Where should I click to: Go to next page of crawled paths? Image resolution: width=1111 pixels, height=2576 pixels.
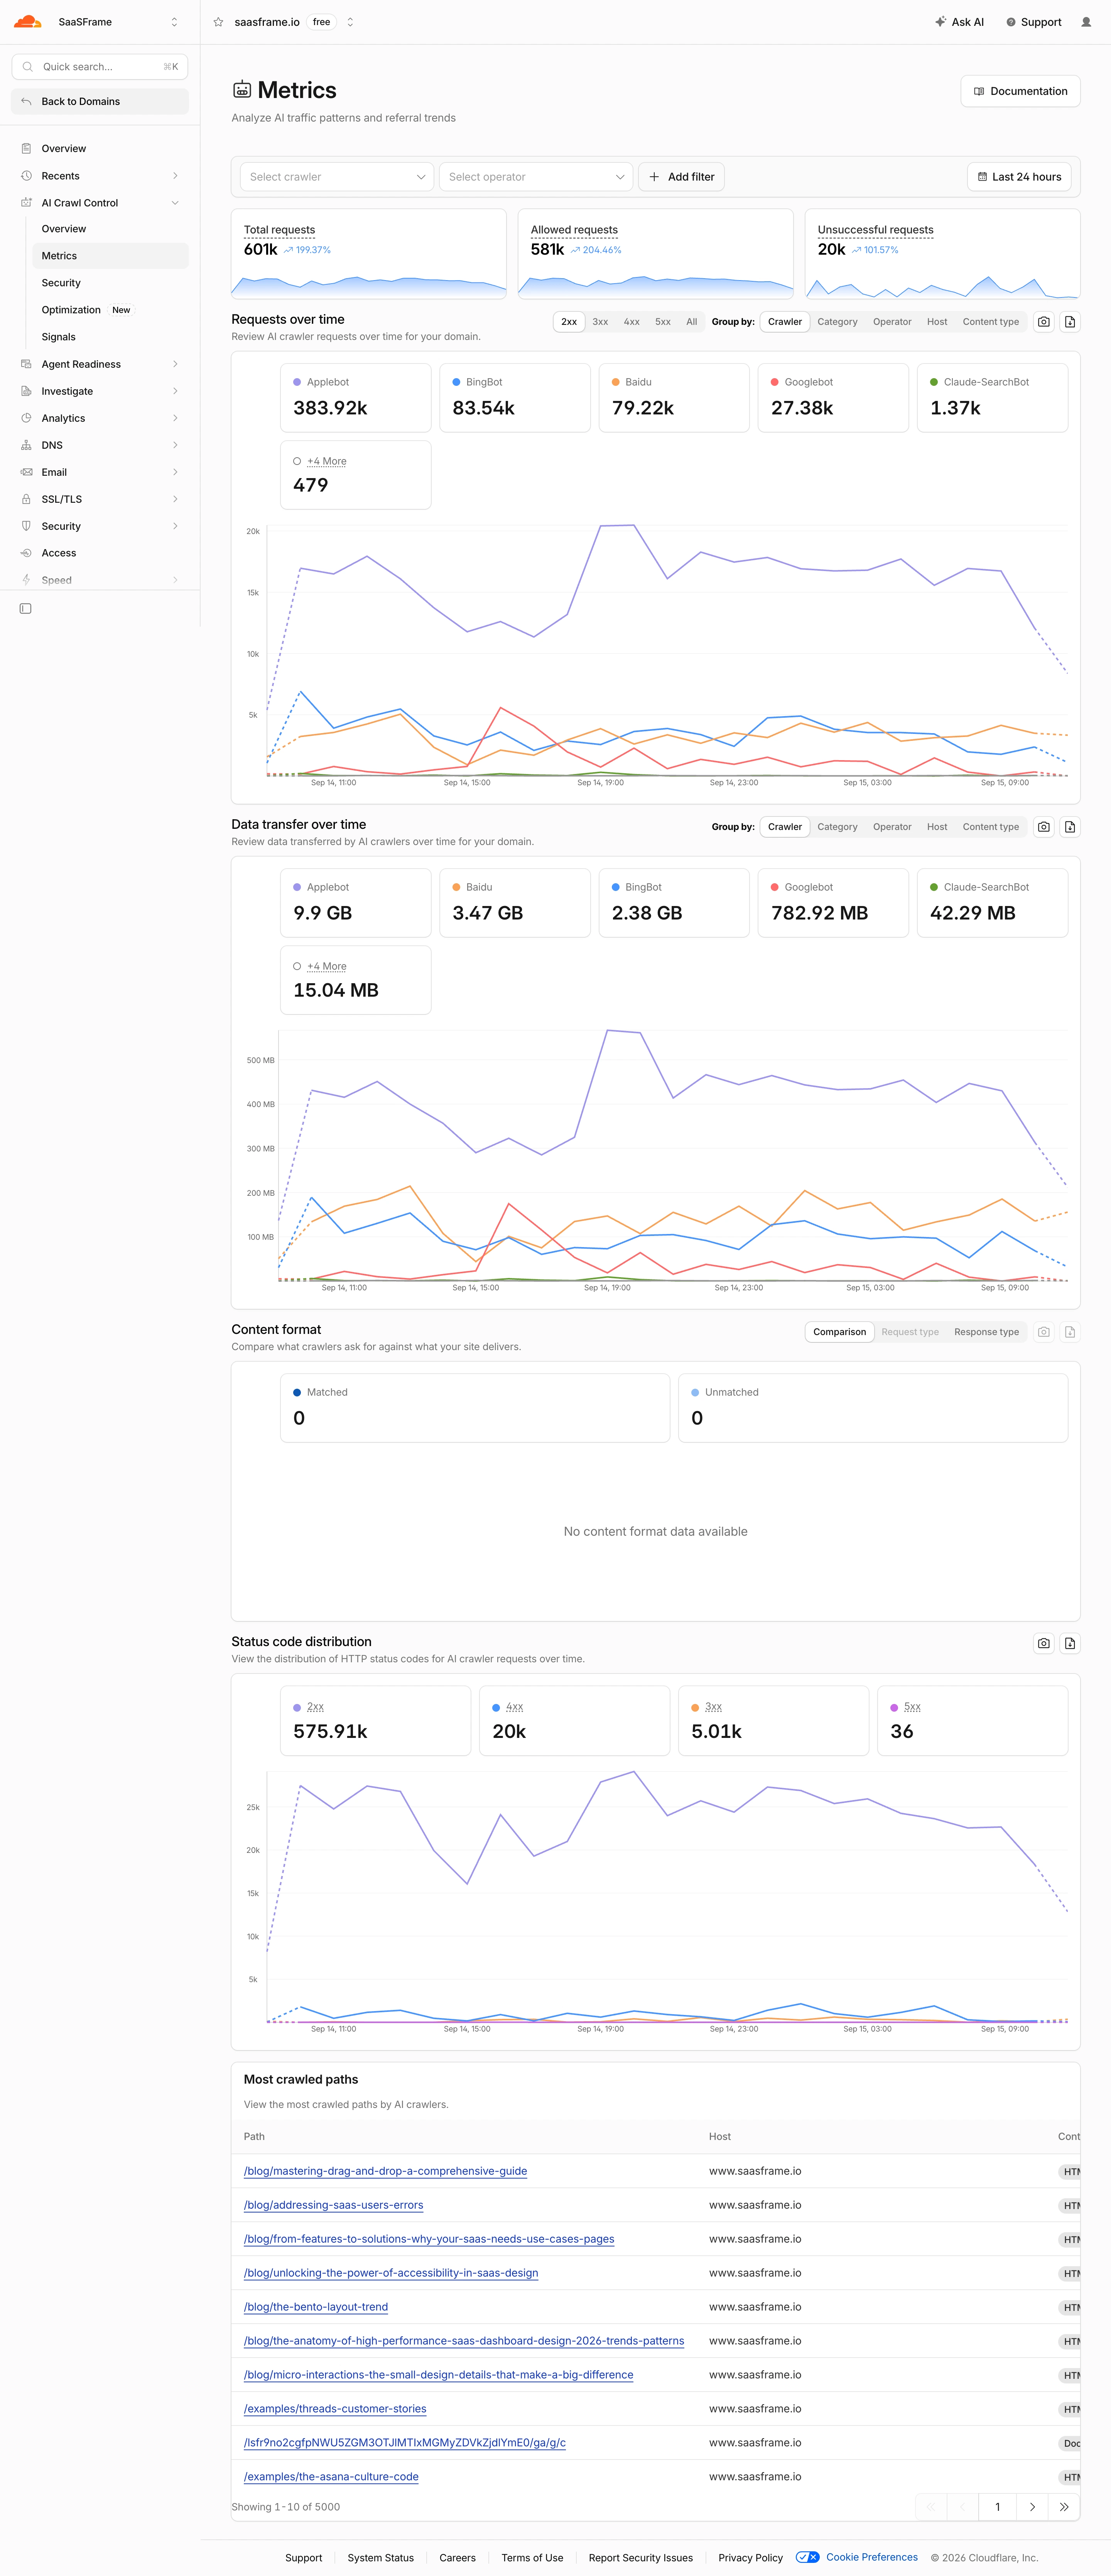1032,2506
